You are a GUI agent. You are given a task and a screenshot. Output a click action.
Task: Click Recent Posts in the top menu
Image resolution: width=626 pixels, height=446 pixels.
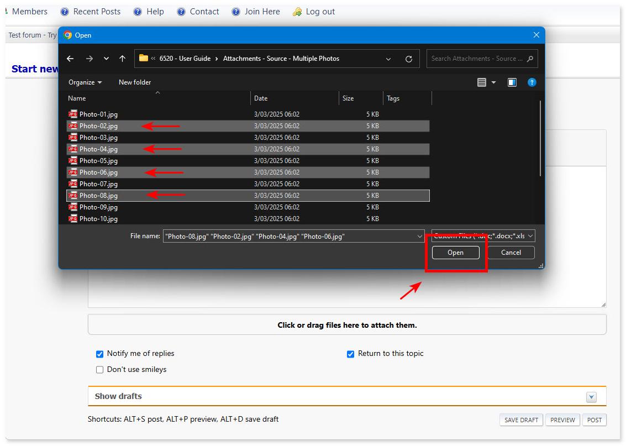(97, 11)
